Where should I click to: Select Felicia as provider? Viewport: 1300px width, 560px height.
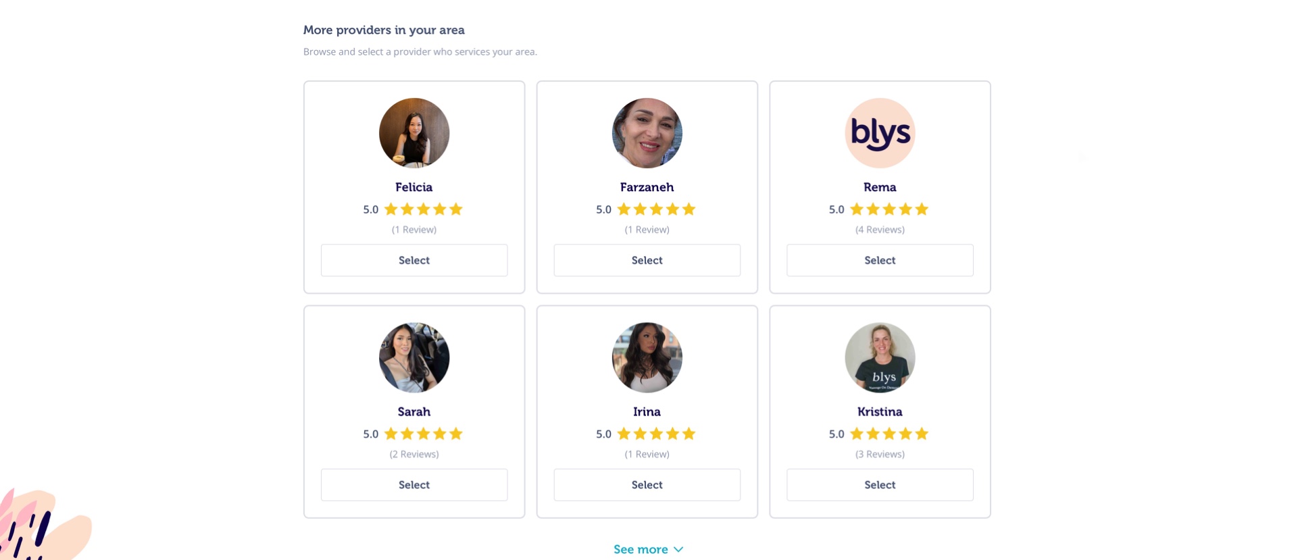point(414,260)
